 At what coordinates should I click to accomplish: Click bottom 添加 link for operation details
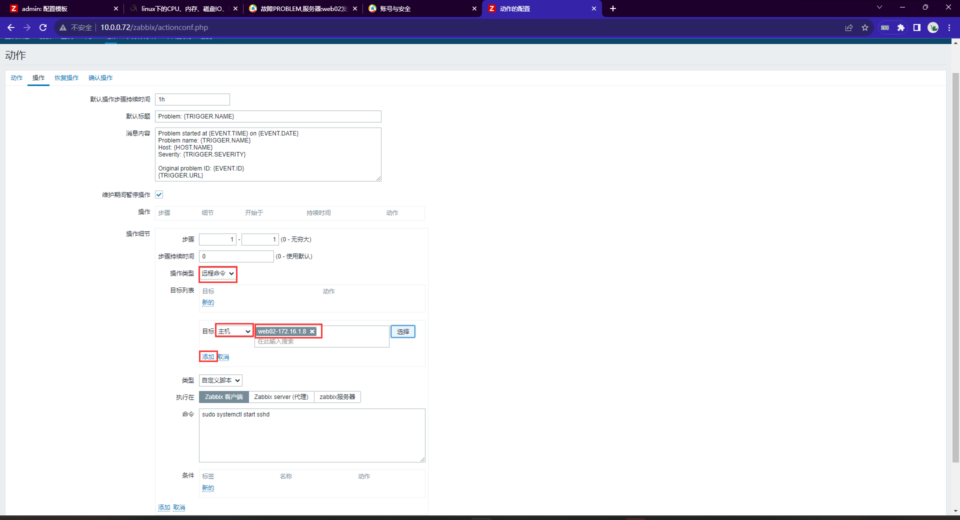click(164, 507)
